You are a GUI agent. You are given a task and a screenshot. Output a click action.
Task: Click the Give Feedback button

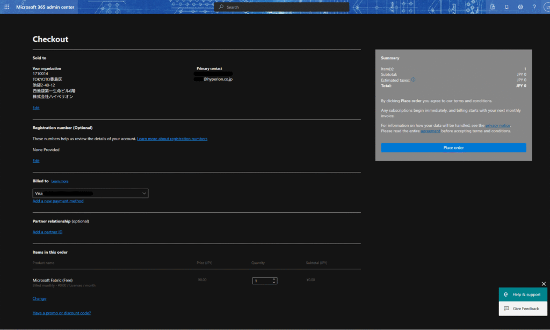pos(523,309)
